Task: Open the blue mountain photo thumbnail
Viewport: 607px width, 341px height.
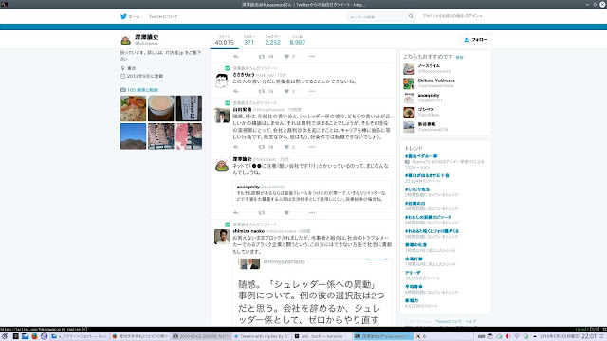Action: 133,136
